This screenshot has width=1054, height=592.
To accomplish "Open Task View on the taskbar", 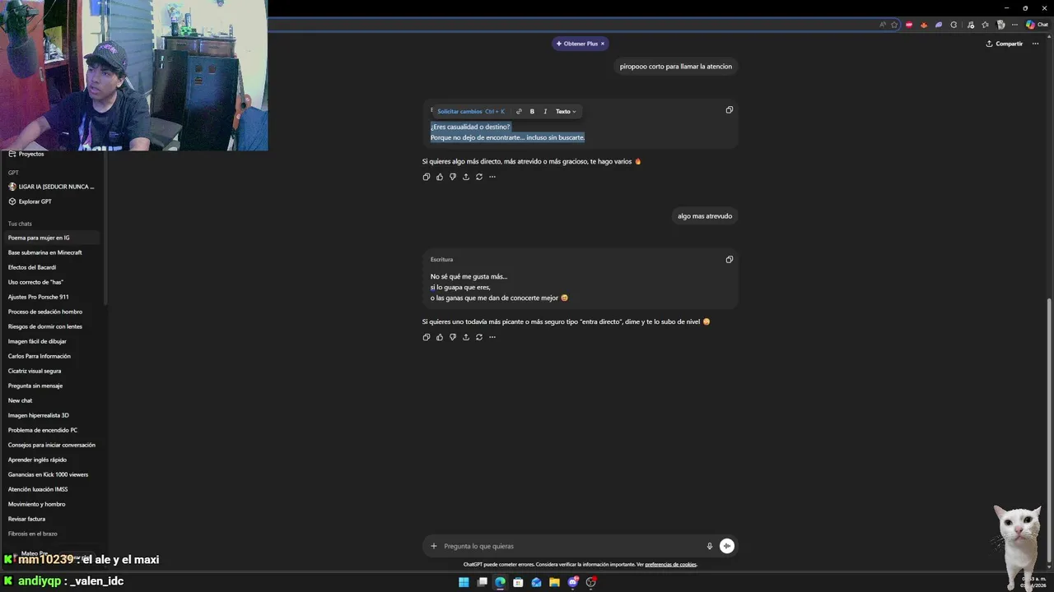I will coord(482,582).
